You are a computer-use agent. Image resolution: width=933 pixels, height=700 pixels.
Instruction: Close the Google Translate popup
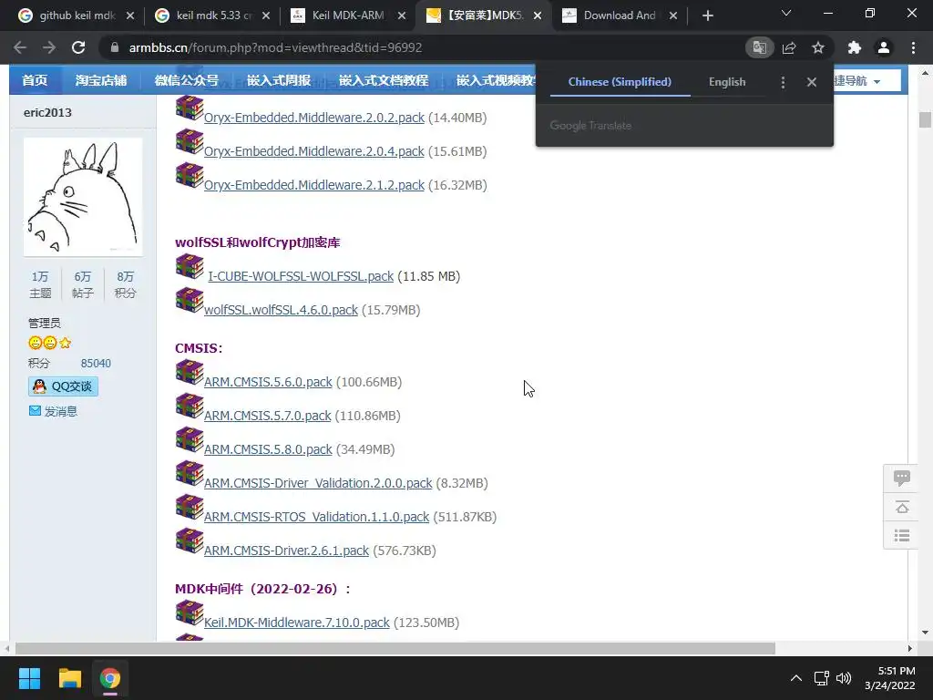tap(812, 82)
